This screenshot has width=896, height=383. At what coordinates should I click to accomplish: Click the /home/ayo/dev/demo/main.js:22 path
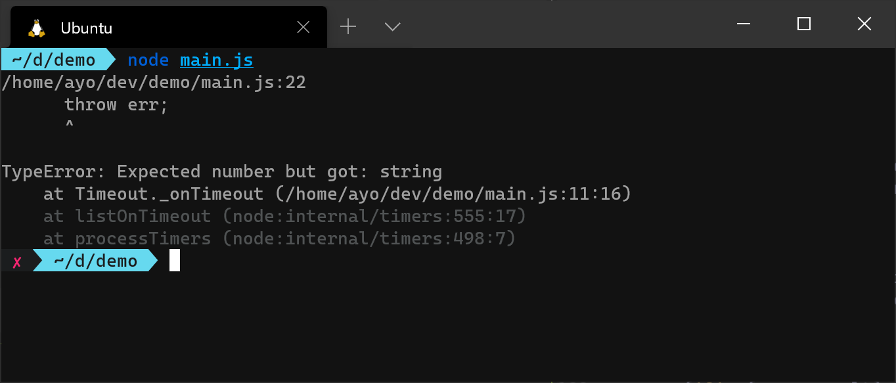click(152, 81)
